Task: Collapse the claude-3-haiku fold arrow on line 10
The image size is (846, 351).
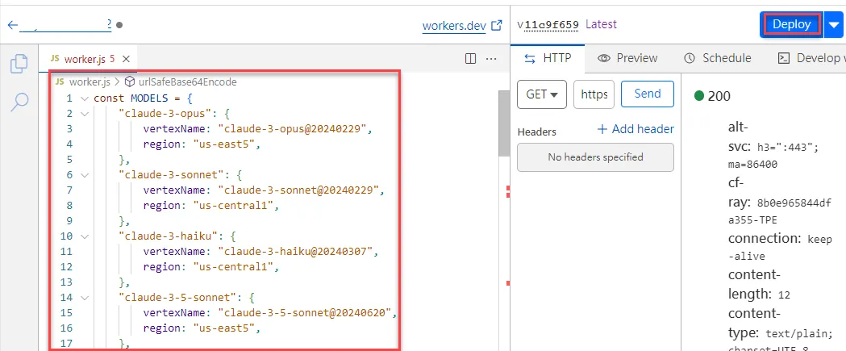Action: coord(84,236)
